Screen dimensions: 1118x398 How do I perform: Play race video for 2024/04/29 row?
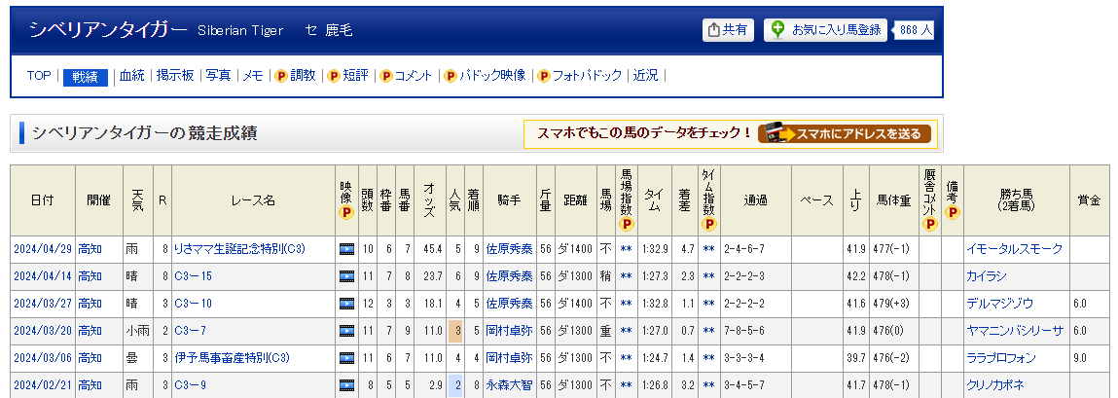click(346, 249)
